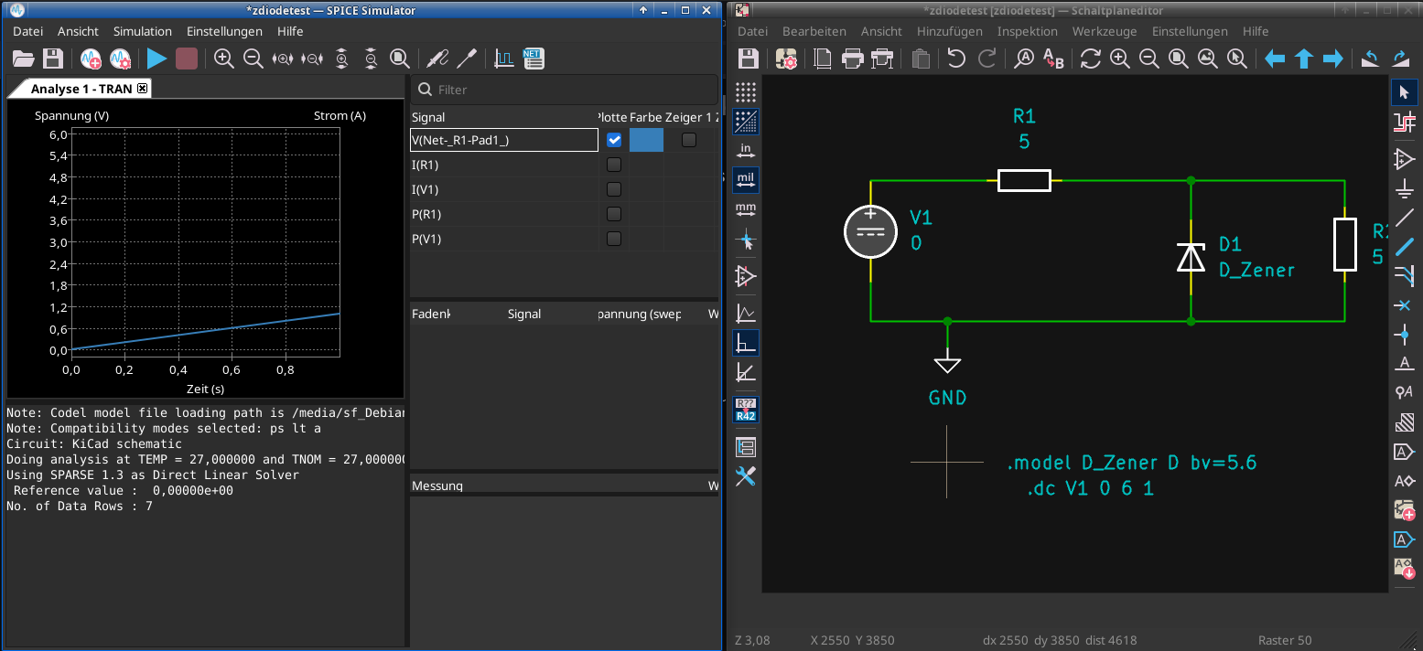
Task: Open the schematic setup icon
Action: [x=786, y=59]
